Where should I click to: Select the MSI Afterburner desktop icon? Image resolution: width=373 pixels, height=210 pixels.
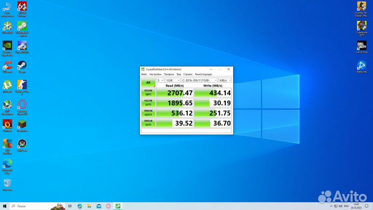(x=7, y=108)
